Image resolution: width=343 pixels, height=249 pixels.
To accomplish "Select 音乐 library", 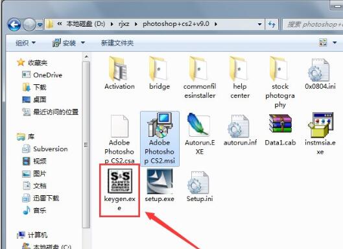I will point(34,211).
